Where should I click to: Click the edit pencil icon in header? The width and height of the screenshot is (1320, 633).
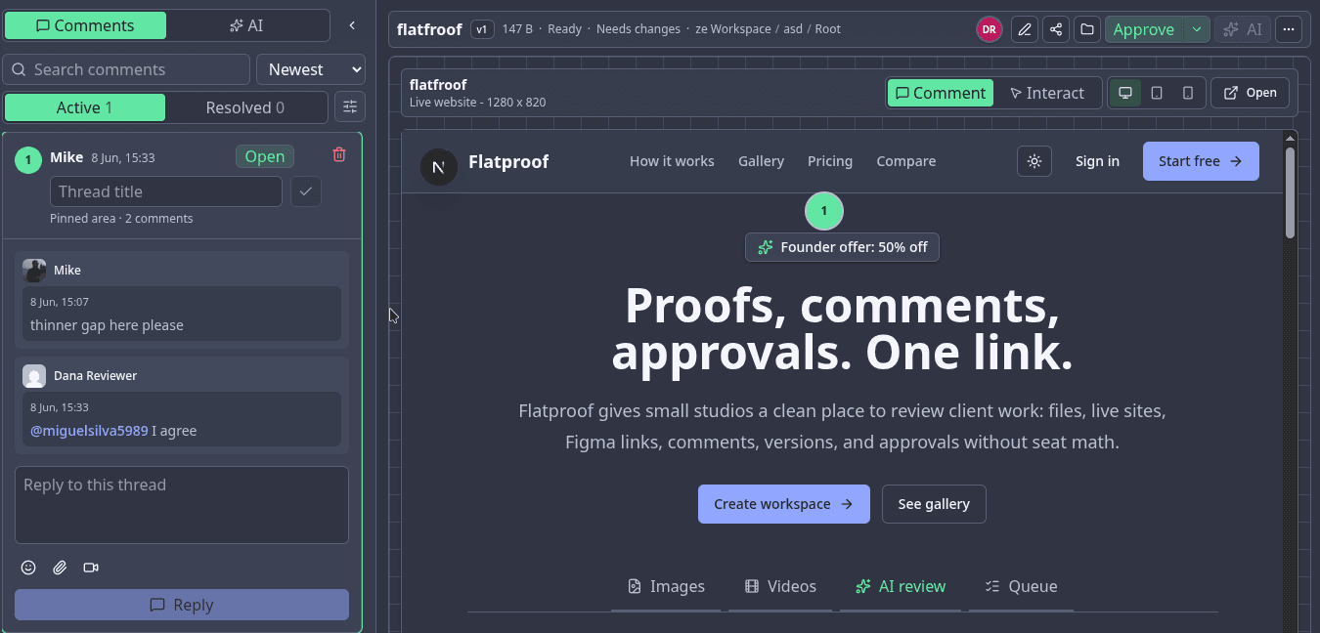tap(1025, 29)
